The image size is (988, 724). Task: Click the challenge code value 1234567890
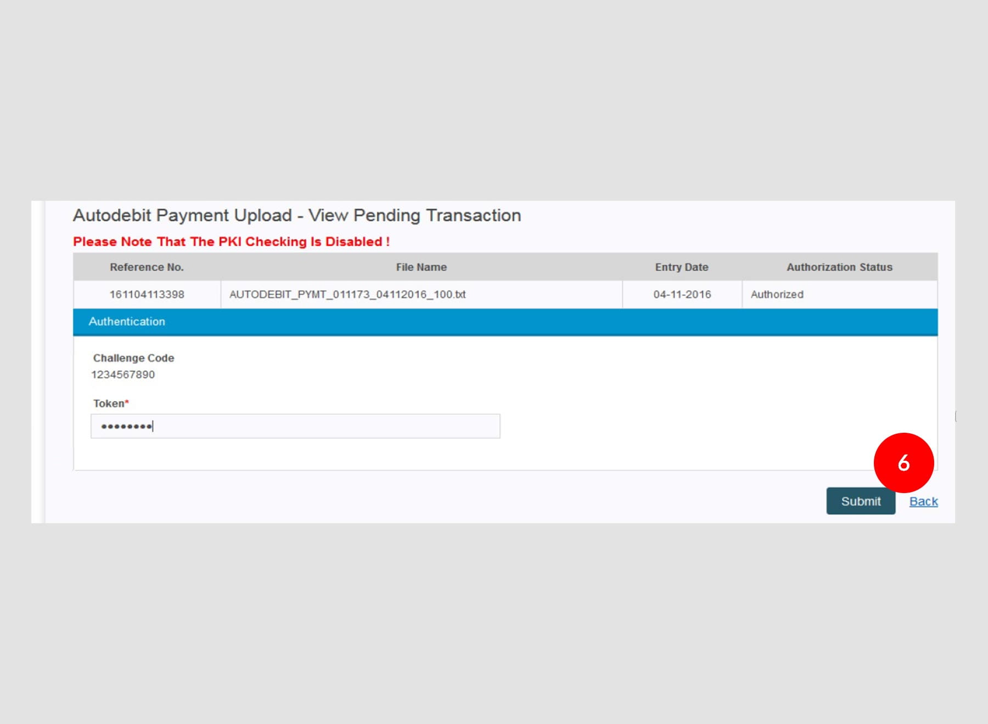[x=123, y=375]
